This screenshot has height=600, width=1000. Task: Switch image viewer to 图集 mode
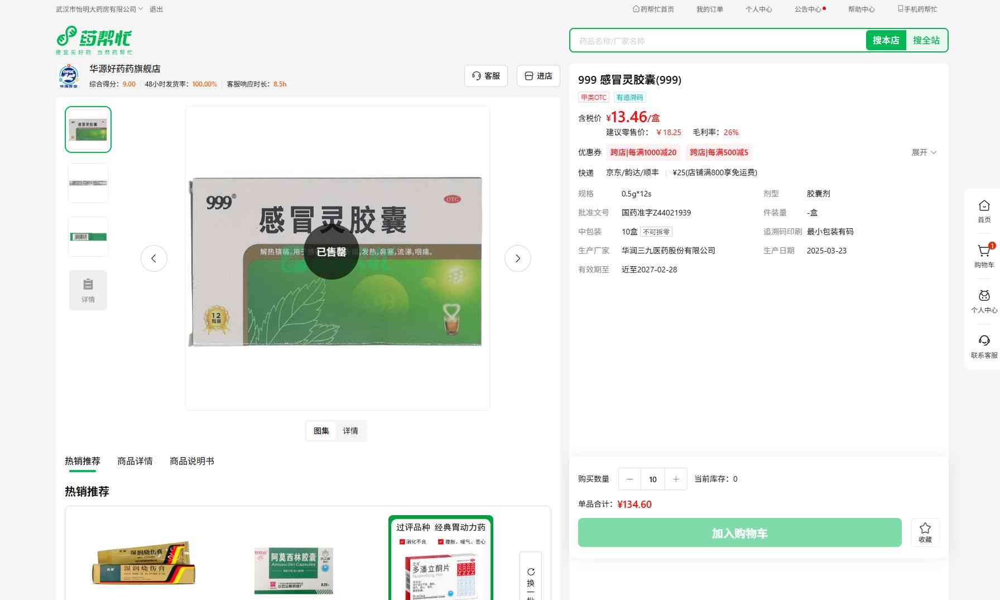321,431
